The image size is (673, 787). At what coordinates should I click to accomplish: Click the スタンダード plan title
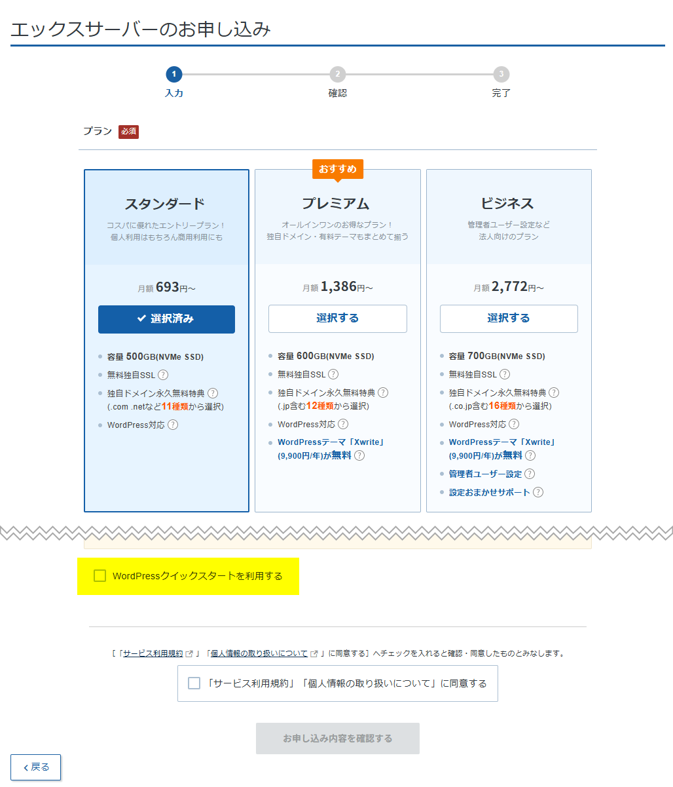[x=165, y=203]
